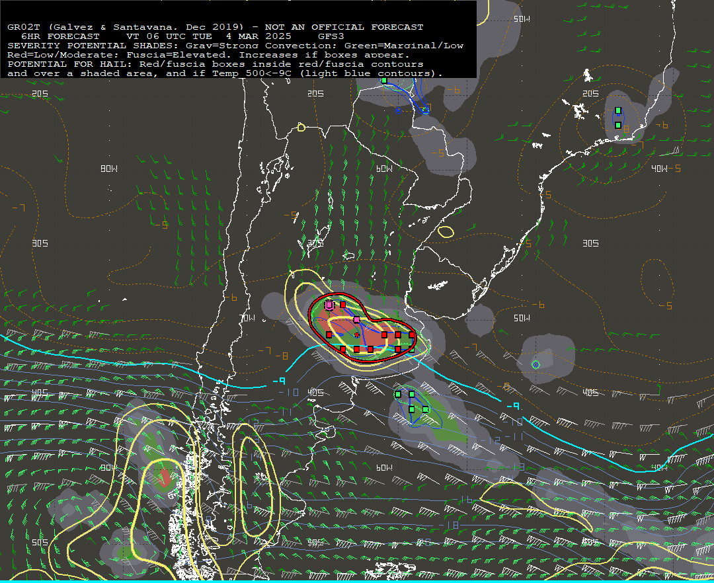Click the valid time 'VT 06 UTC TUE 4 MAR 2025'
This screenshot has height=583, width=714.
click(210, 36)
